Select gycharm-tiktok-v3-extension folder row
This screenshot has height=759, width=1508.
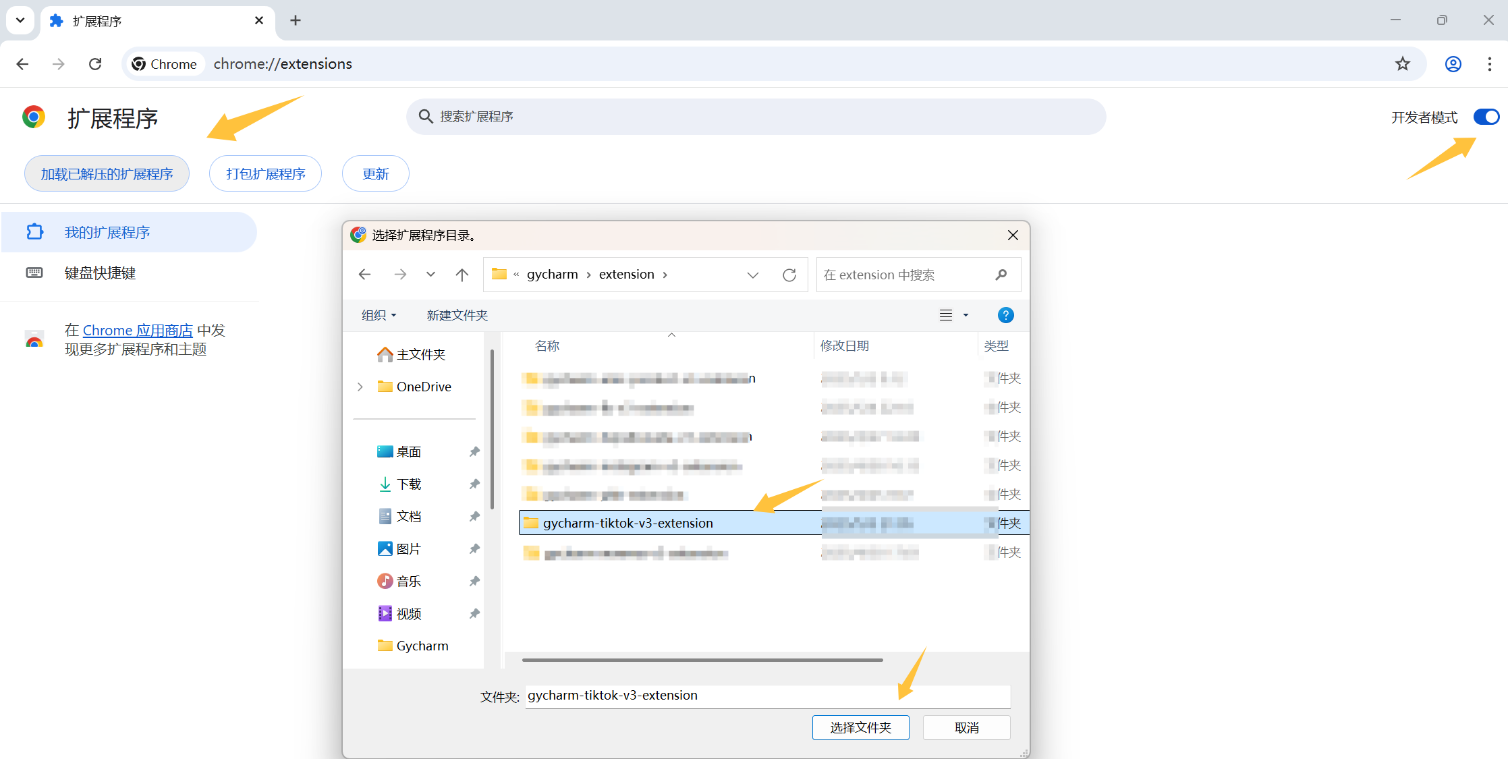click(774, 523)
